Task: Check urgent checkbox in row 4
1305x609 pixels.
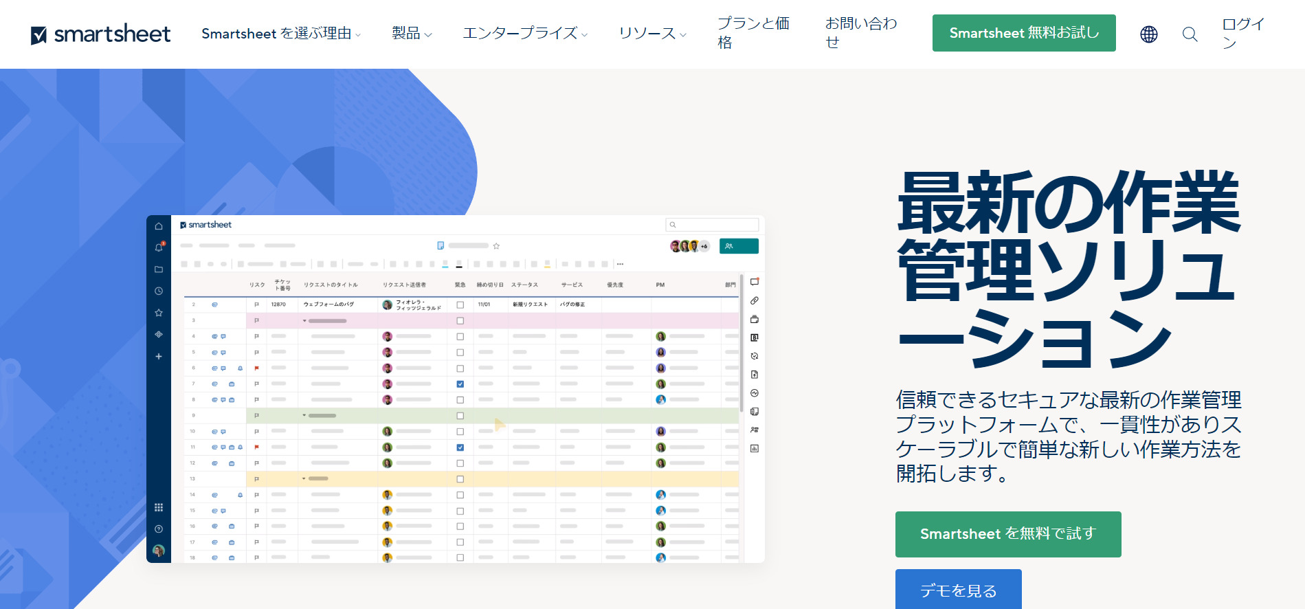Action: coord(460,337)
